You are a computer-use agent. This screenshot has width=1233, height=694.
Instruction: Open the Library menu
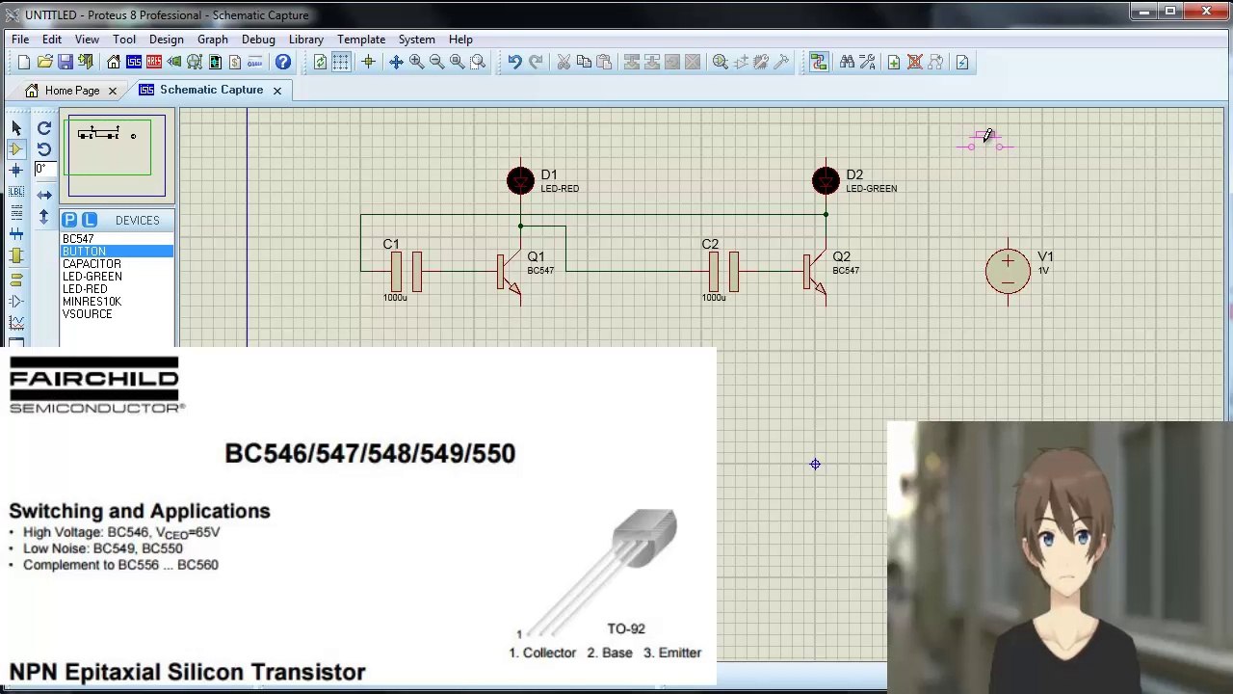coord(306,40)
